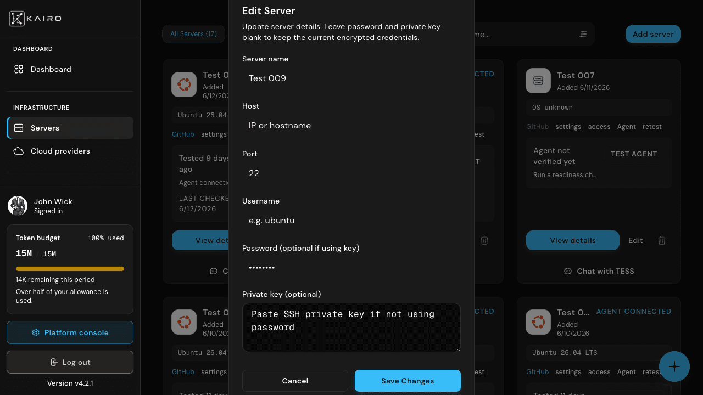Screen dimensions: 703x395
Task: Click retest on Test 007 card
Action: coord(652,127)
